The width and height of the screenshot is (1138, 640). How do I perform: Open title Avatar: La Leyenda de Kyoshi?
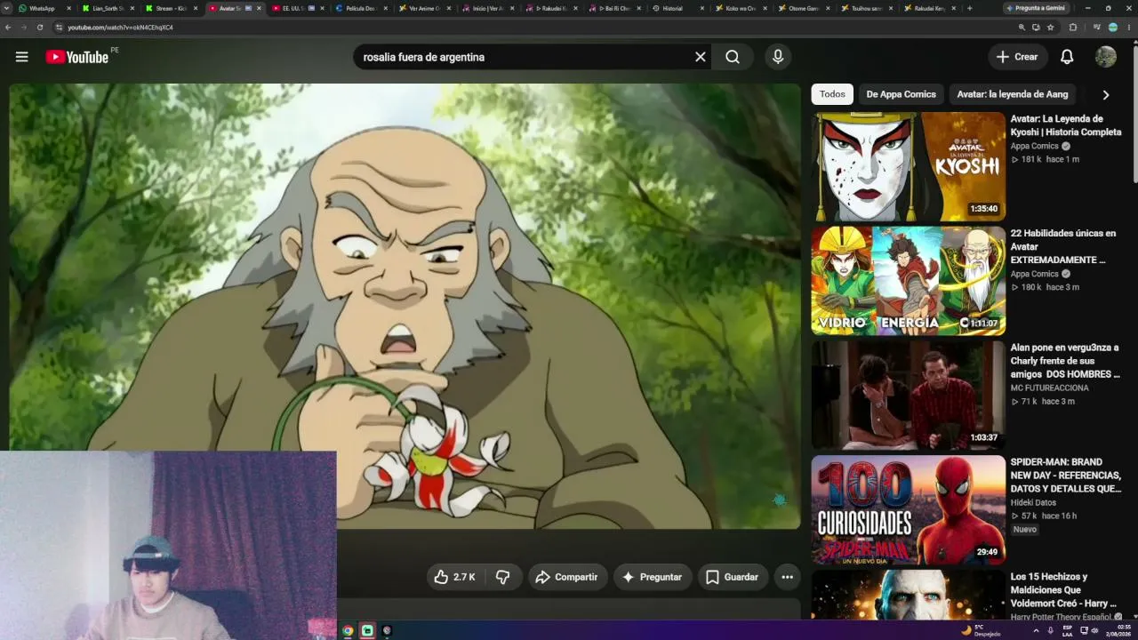(1066, 125)
